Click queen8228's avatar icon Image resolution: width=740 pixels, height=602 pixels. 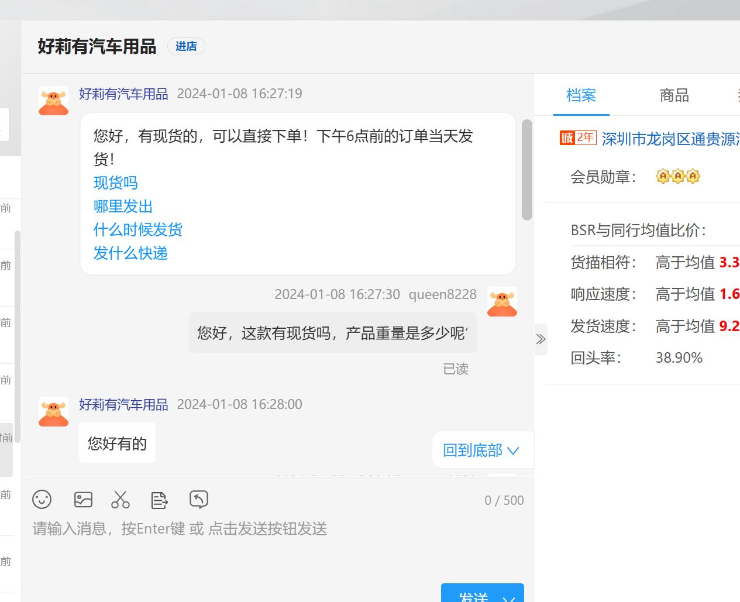click(x=502, y=302)
